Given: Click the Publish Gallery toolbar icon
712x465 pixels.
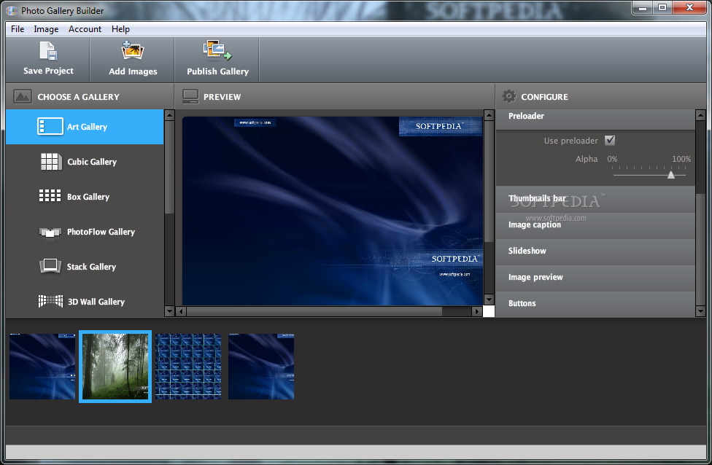Looking at the screenshot, I should coord(217,50).
